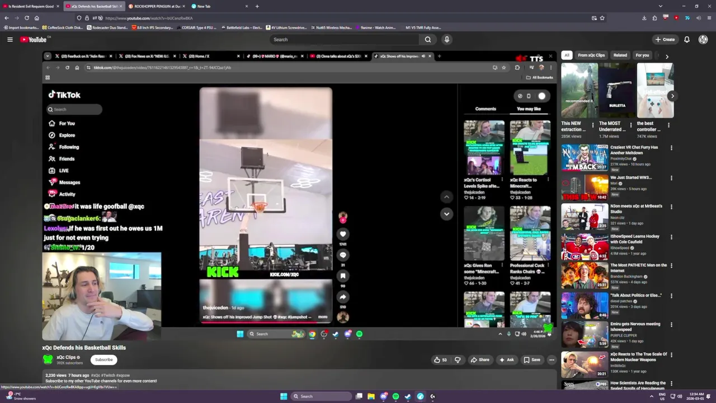Viewport: 716px width, 403px height.
Task: Open CoffeeSock Cloth Disk bookmark
Action: point(62,27)
